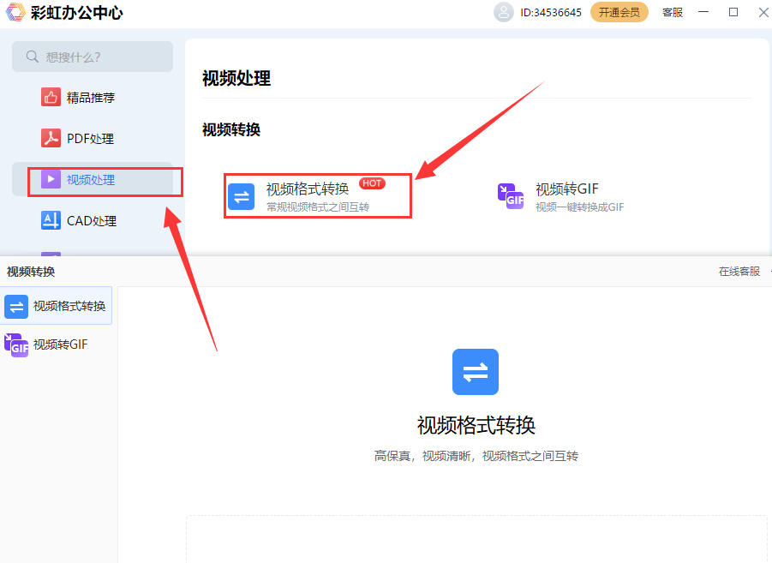Click the large blue convert arrows icon

click(475, 372)
